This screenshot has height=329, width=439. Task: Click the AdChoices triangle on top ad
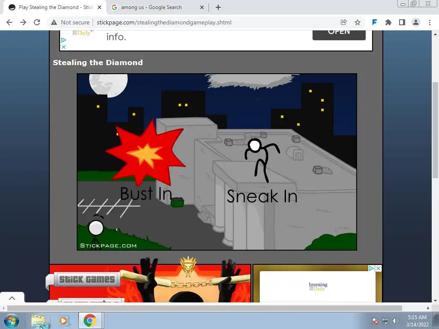pos(63,40)
